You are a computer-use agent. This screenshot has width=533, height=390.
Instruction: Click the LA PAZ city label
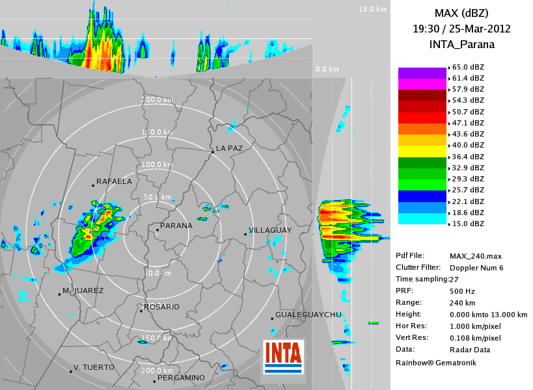[229, 148]
